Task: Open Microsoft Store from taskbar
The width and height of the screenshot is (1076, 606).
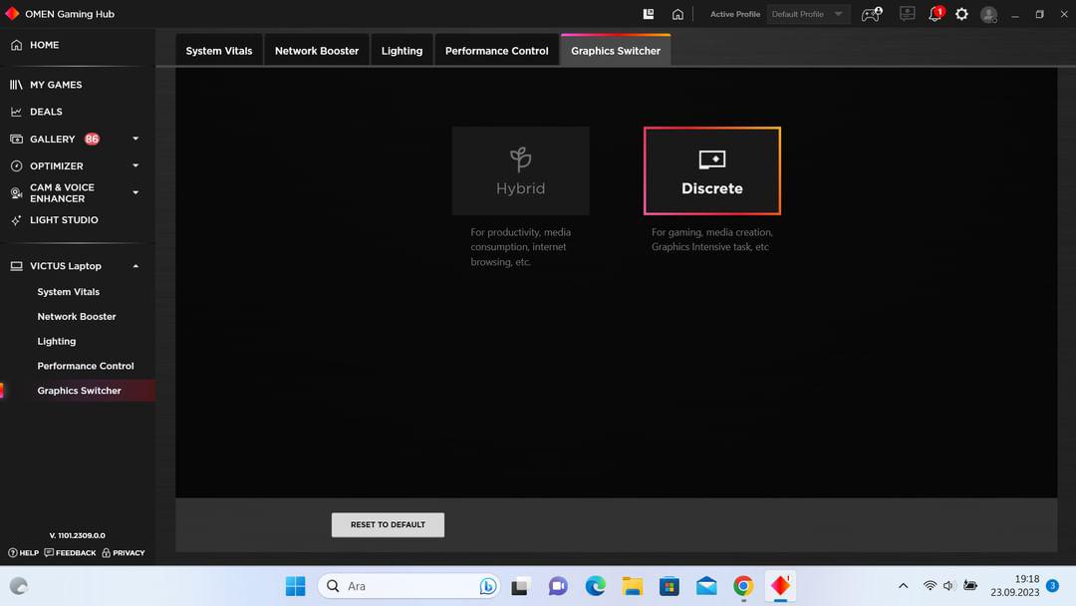Action: tap(670, 586)
